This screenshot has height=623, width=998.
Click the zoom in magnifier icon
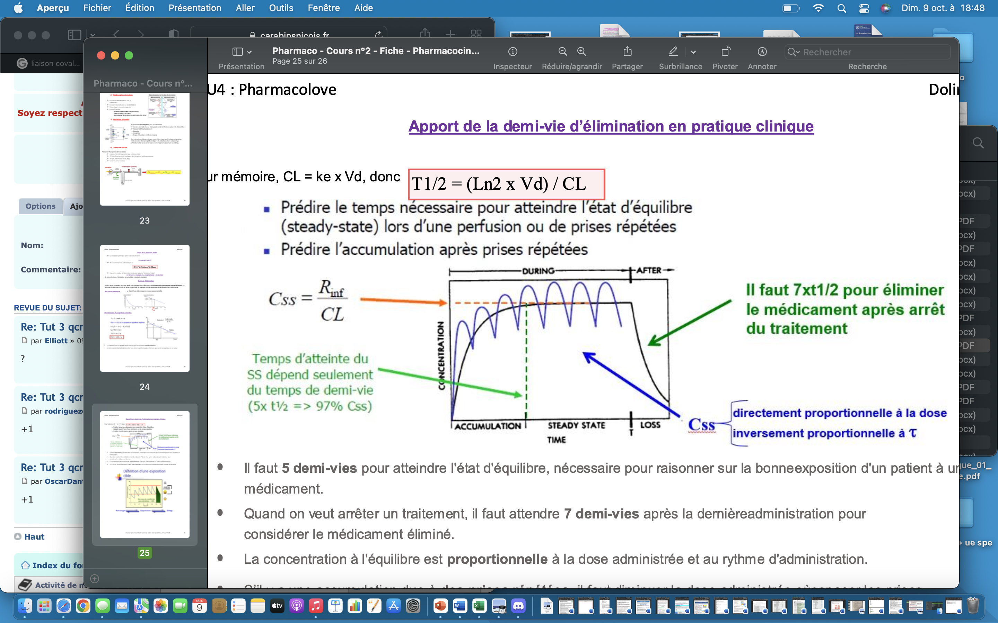581,52
